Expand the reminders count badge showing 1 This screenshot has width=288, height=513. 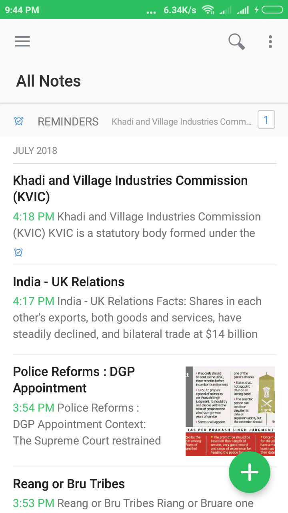(266, 120)
